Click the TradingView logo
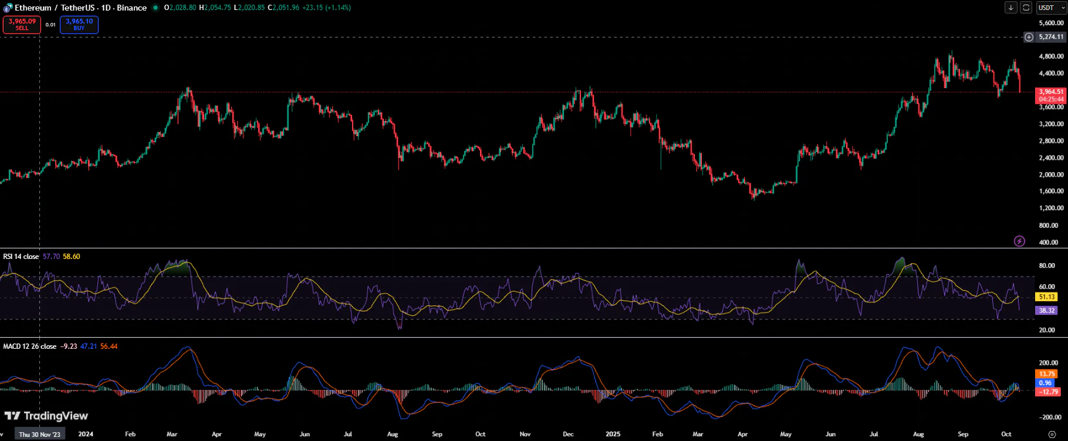Screen dimensions: 1068x441 [46, 416]
